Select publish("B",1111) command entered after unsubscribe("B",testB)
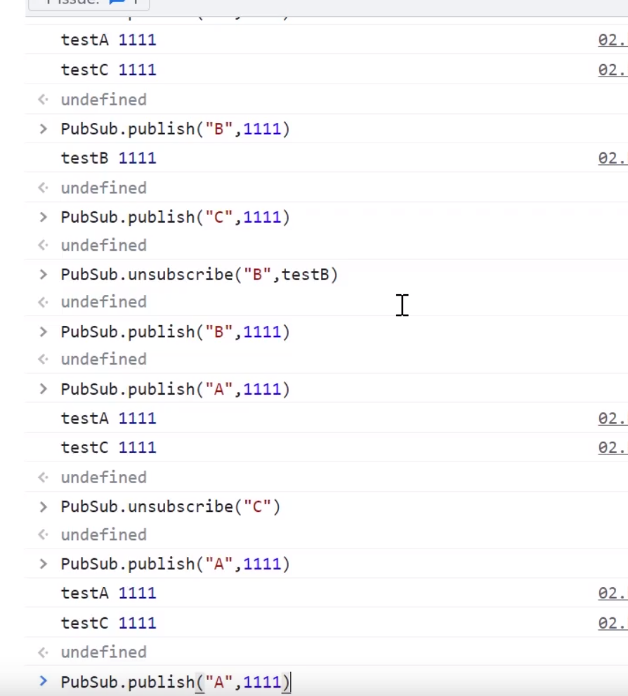 175,331
